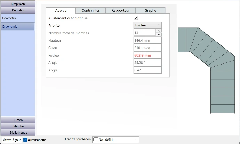This screenshot has width=240, height=144.
Task: Select the Graphe tab
Action: coord(150,10)
